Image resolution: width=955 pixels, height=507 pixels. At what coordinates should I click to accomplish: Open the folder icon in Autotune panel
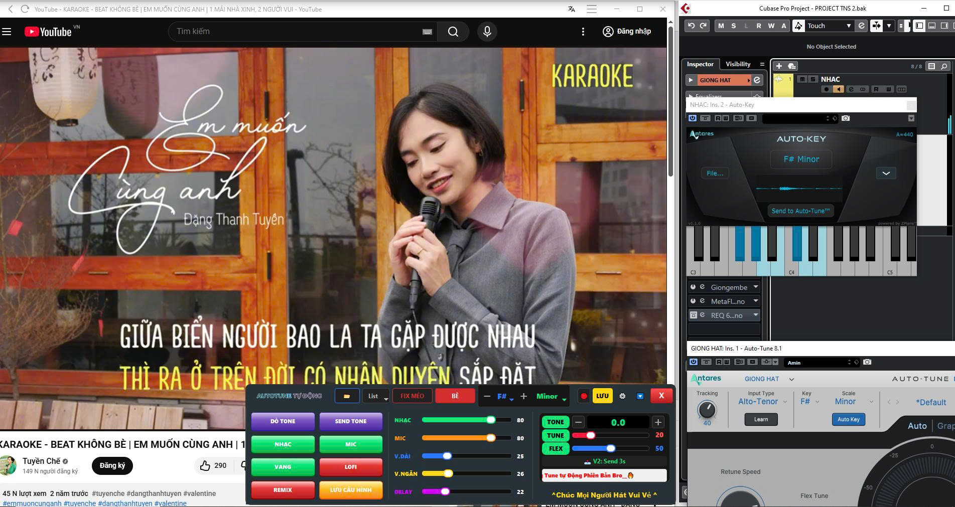click(x=347, y=396)
